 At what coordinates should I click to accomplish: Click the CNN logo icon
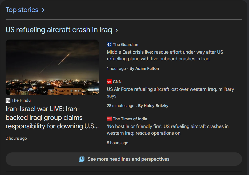(x=109, y=82)
